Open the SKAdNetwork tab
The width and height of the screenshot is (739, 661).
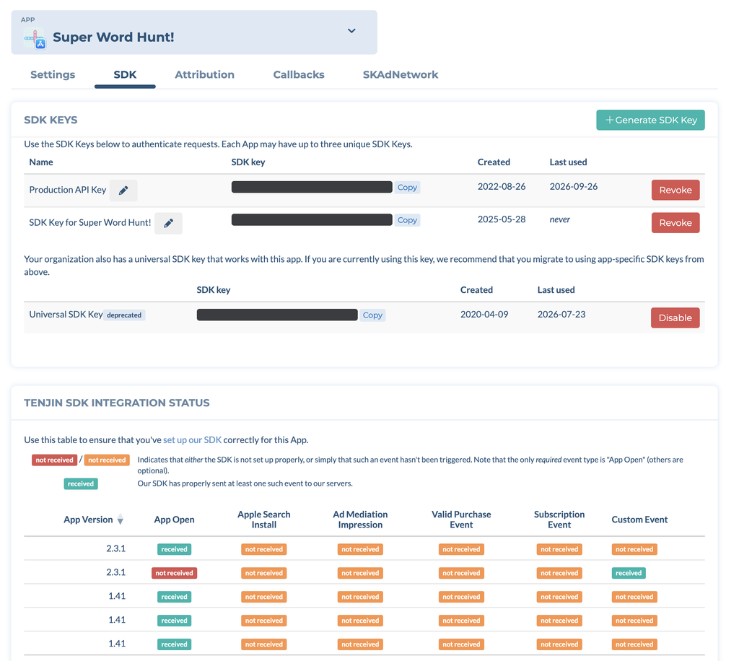(x=400, y=74)
